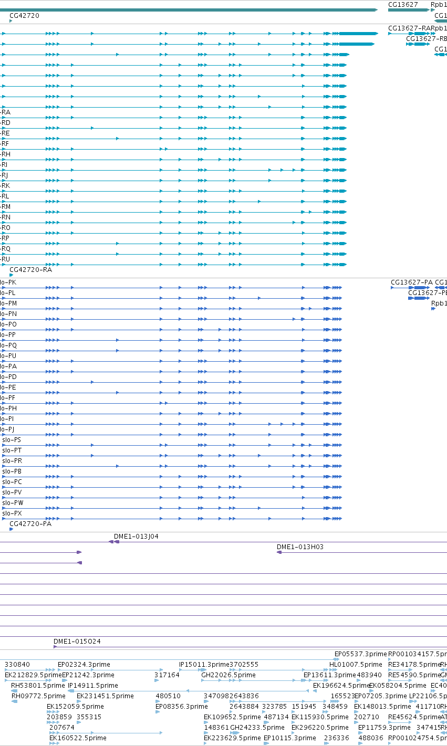
Task: Select the slo-PR protein label
Action: pos(12,460)
